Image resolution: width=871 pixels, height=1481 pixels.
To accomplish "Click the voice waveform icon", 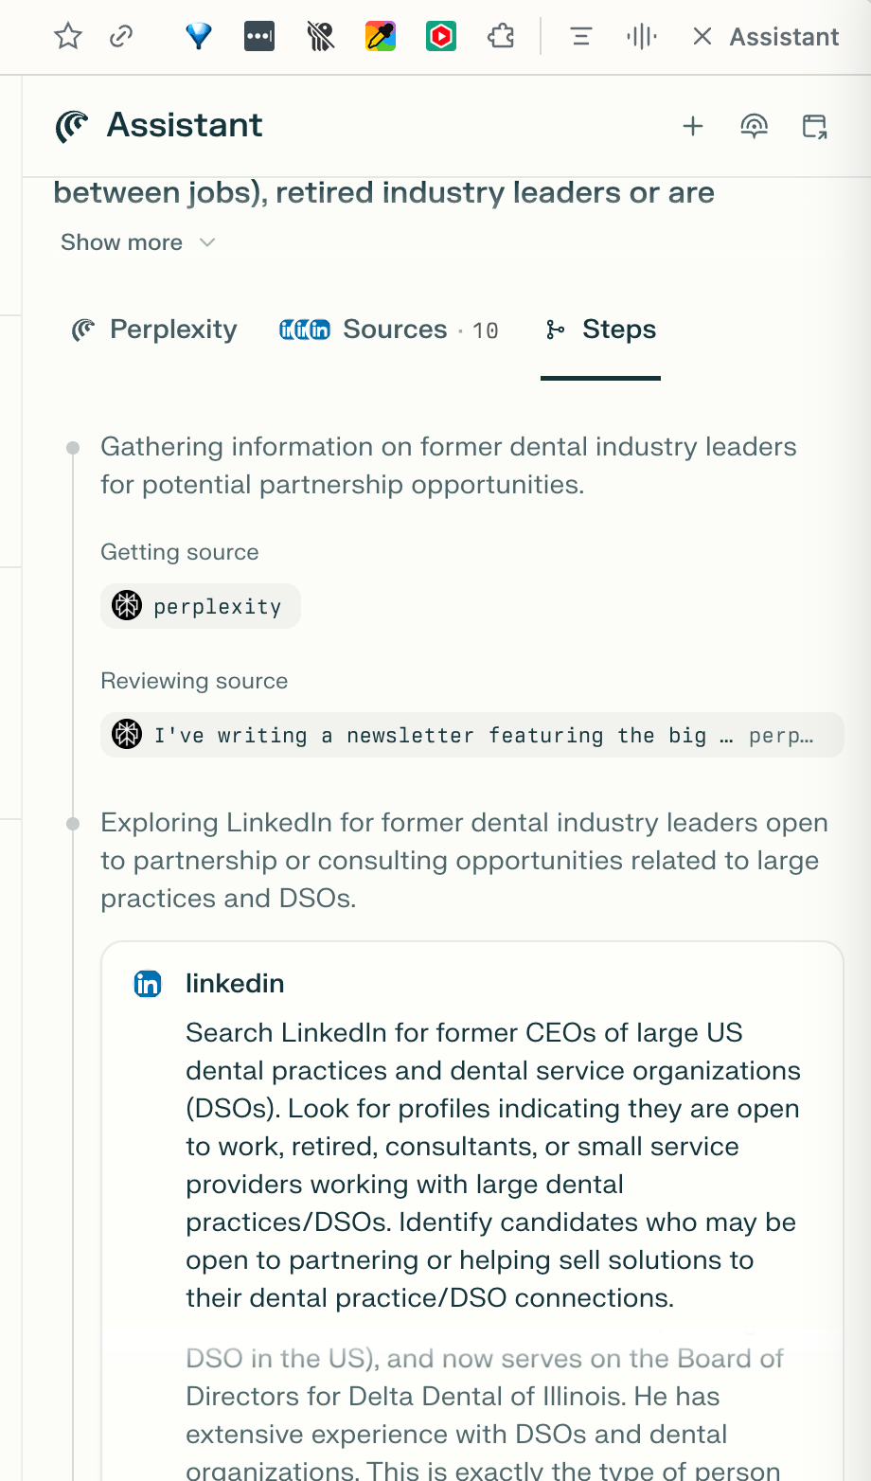I will point(641,37).
